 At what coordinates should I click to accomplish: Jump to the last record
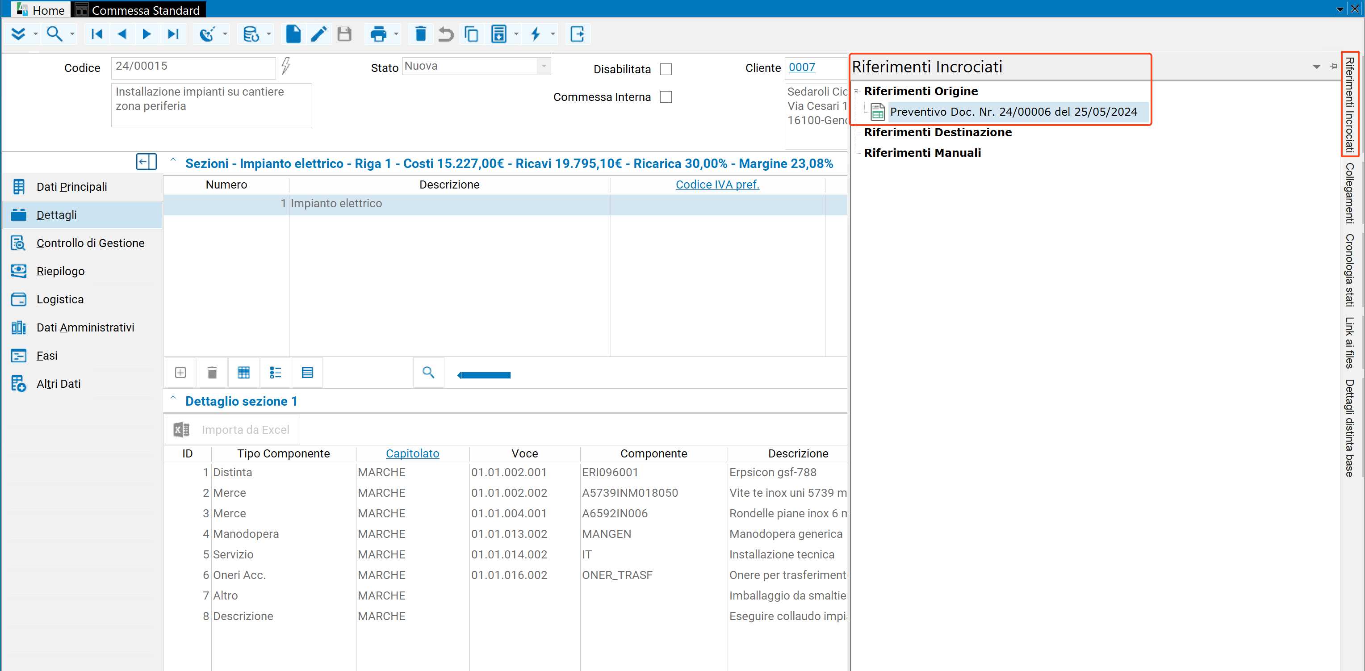[173, 34]
